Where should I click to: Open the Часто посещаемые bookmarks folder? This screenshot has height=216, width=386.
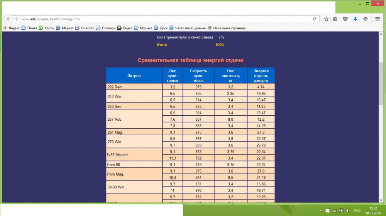point(188,28)
